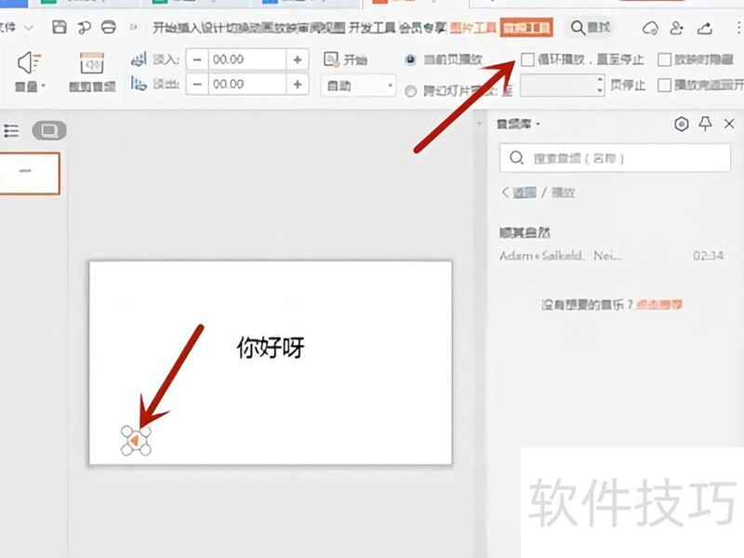Open the highlighted audio tools ribbon tab
744x558 pixels.
coord(526,28)
